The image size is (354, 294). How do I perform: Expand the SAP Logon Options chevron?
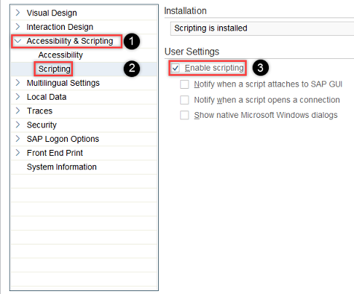17,139
